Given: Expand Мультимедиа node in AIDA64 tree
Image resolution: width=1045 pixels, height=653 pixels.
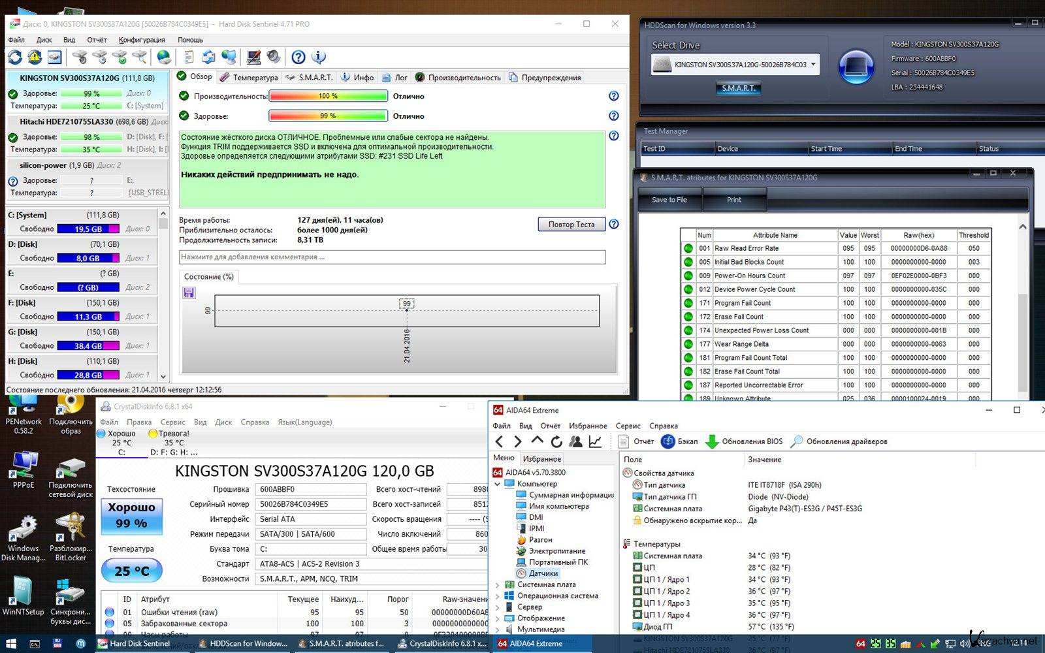Looking at the screenshot, I should pyautogui.click(x=498, y=629).
